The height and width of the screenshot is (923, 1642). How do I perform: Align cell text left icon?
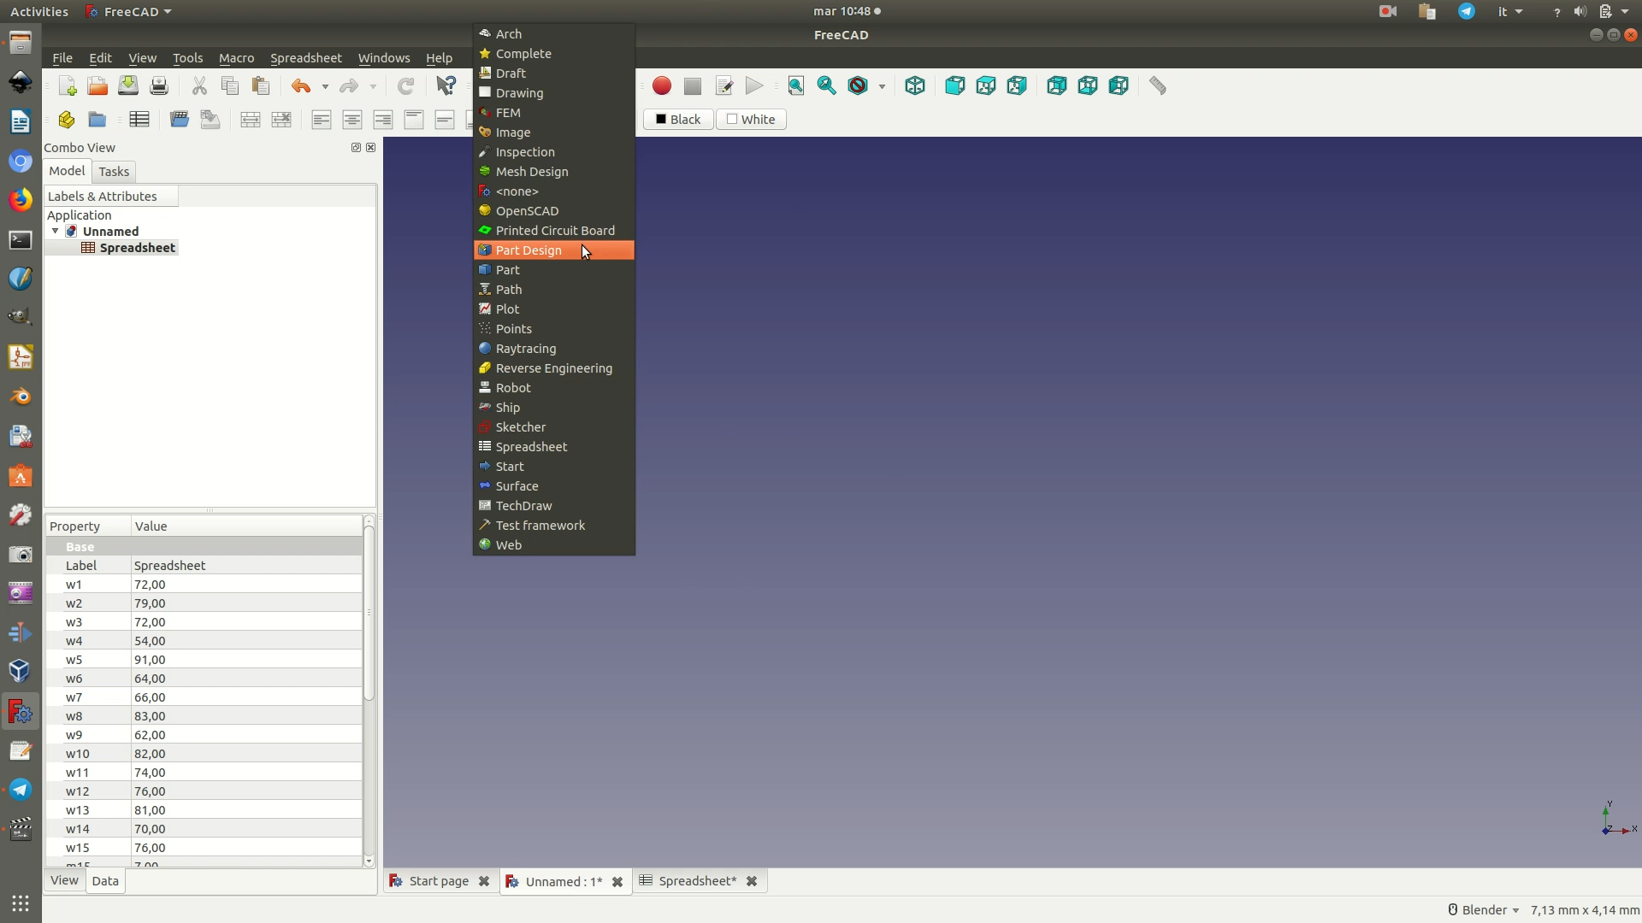pyautogui.click(x=322, y=120)
